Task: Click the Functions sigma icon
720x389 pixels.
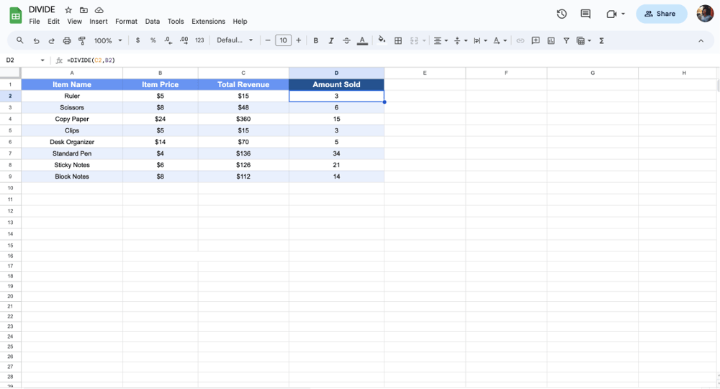Action: tap(601, 41)
